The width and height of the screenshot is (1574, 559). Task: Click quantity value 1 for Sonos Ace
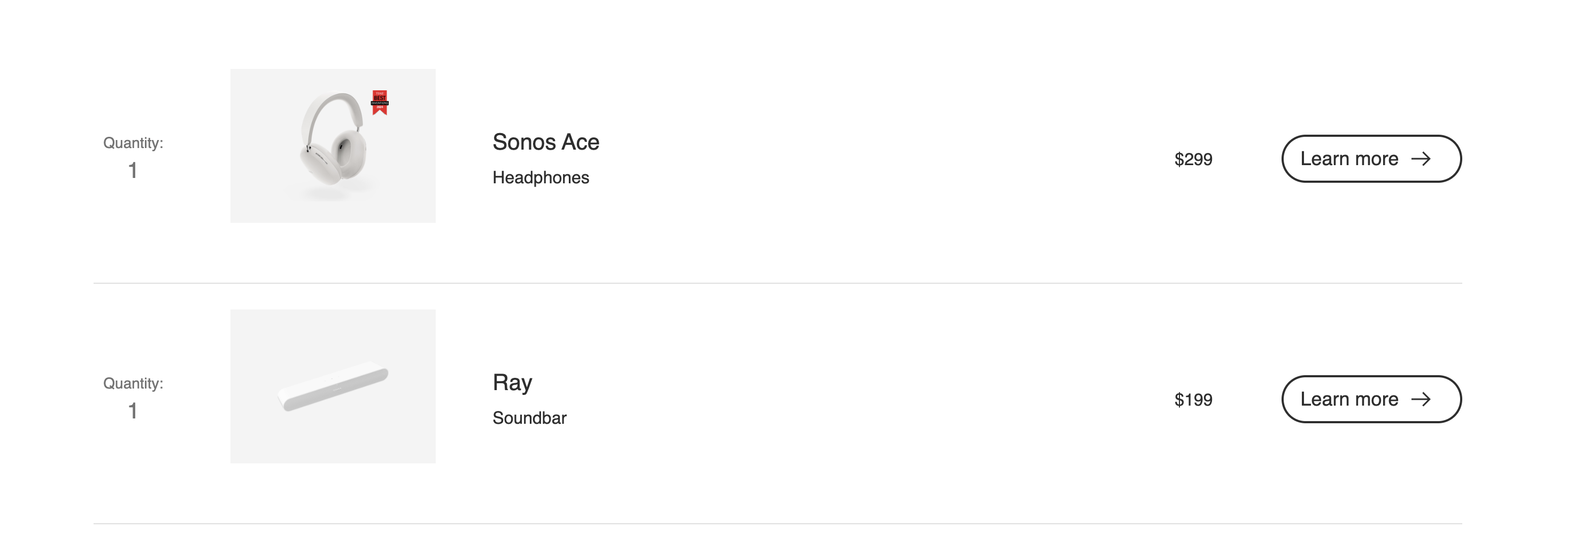tap(133, 170)
